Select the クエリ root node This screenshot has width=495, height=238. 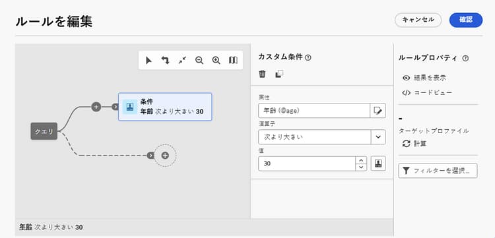click(44, 131)
